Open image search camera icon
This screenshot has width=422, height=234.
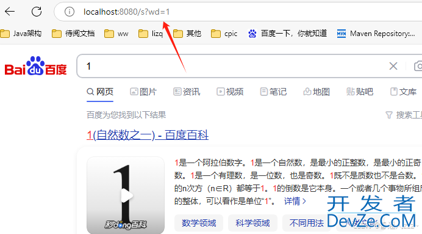(418, 66)
